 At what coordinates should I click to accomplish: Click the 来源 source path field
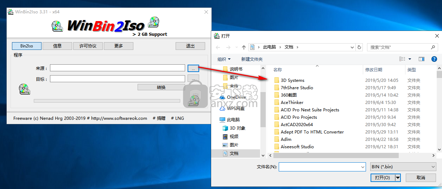(118, 68)
